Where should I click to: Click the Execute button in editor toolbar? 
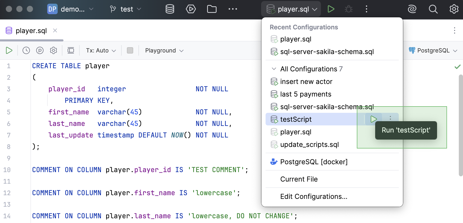9,50
